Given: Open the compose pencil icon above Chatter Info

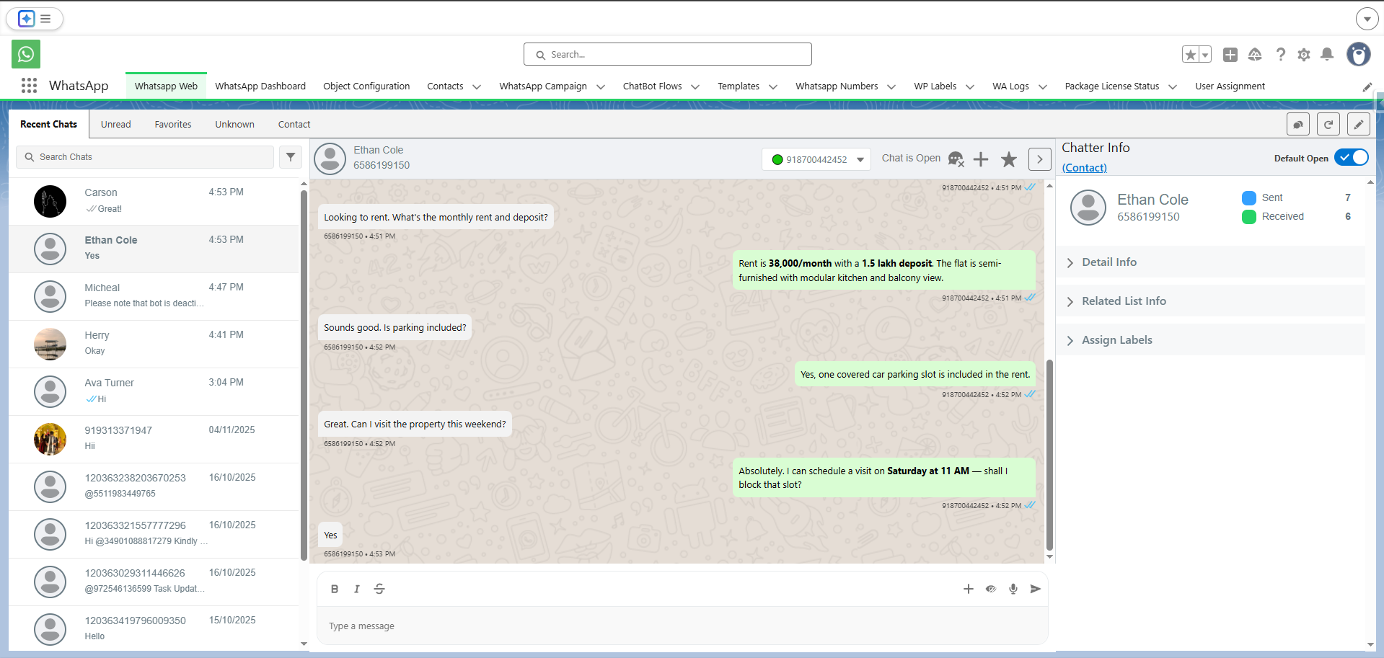Looking at the screenshot, I should click(1358, 124).
